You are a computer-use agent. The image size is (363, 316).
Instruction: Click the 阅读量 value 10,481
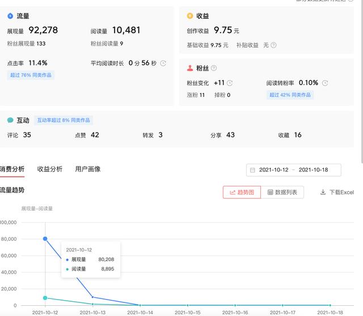click(x=126, y=30)
